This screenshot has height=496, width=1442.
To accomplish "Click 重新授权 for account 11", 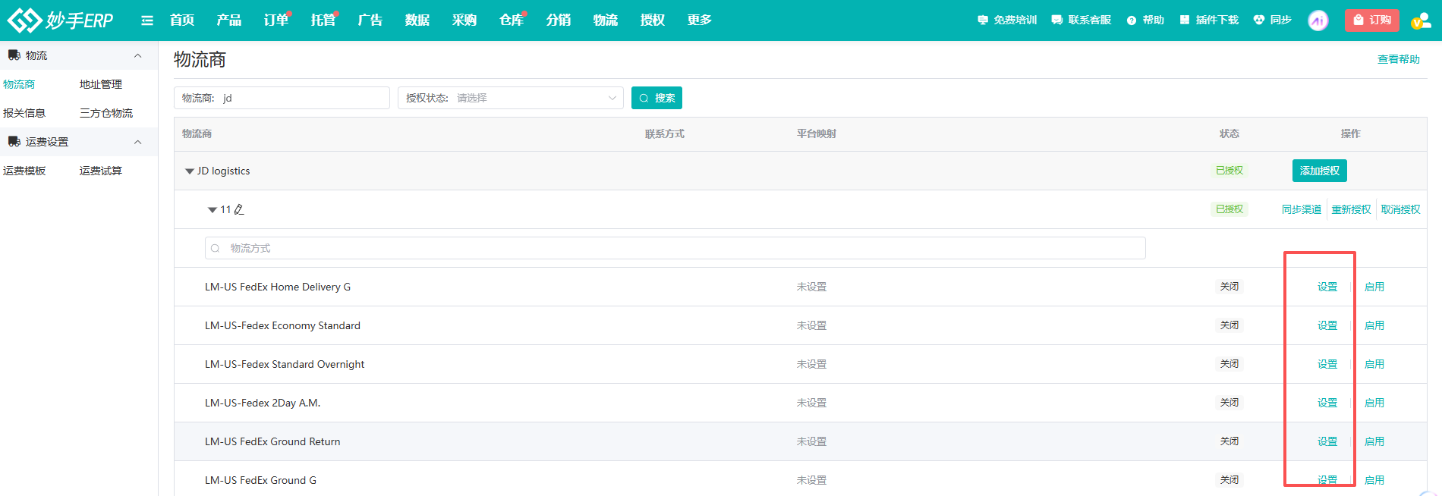I will (1351, 209).
